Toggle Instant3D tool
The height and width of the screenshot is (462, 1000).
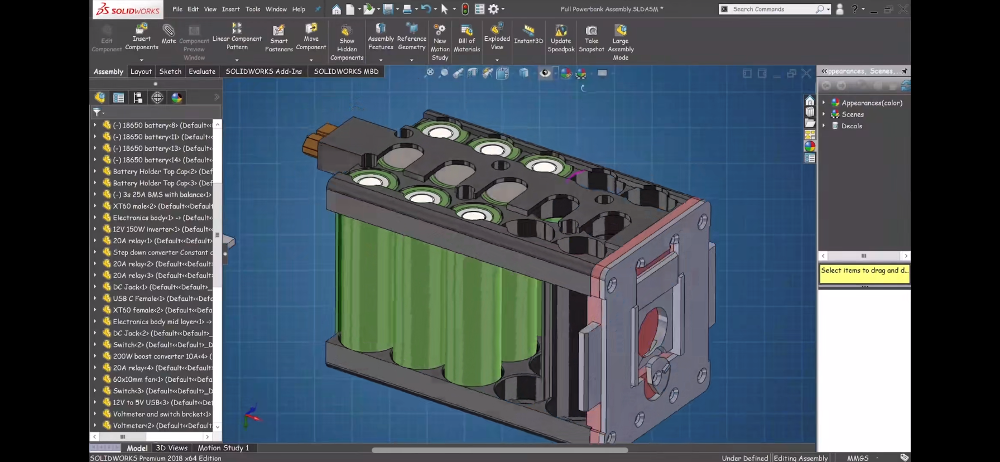coord(528,34)
